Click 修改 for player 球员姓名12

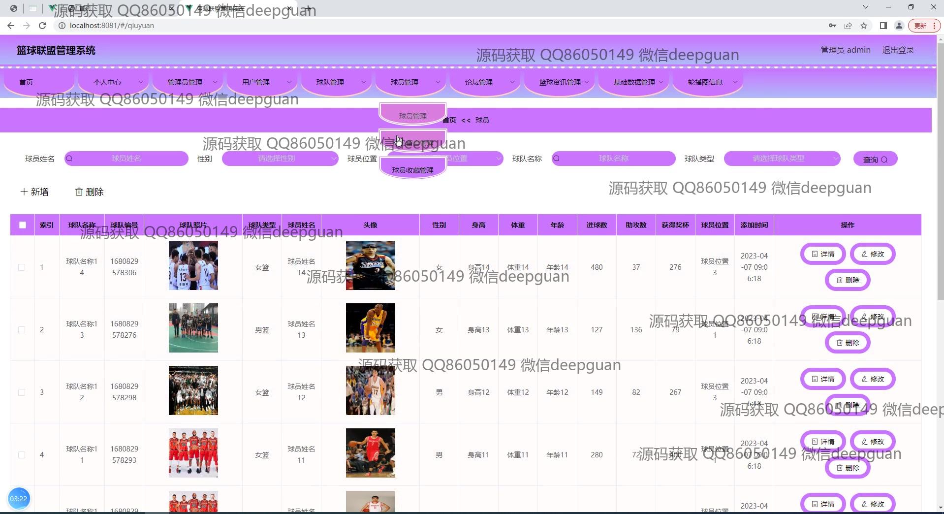tap(873, 379)
